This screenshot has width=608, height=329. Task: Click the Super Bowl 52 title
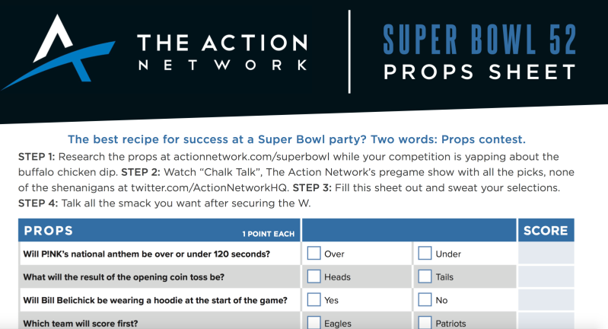click(479, 40)
